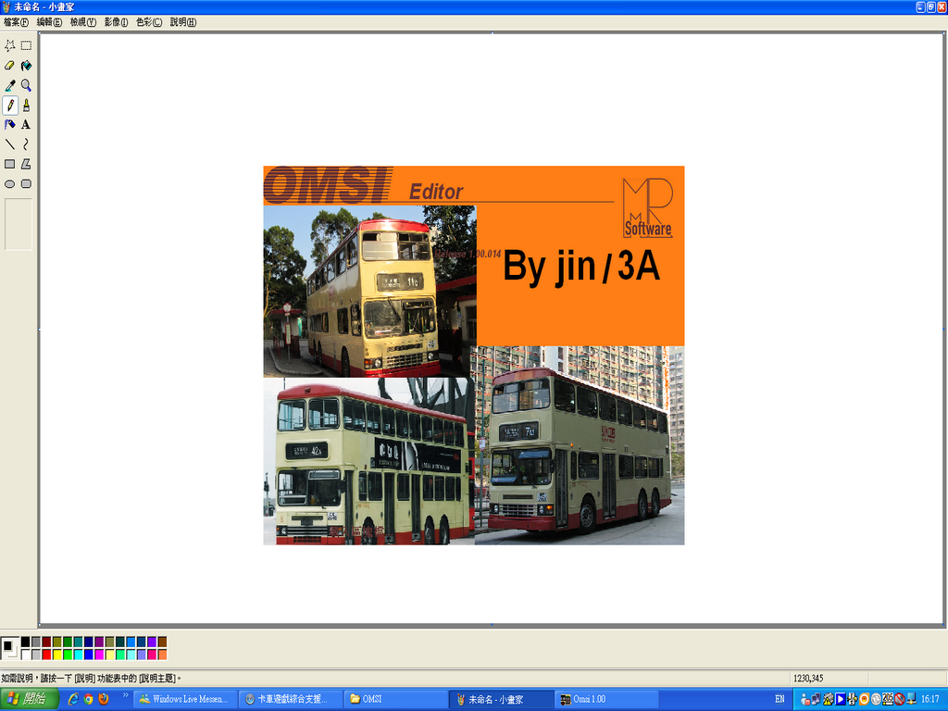948x711 pixels.
Task: Select the Airbrush spray tool
Action: point(9,125)
